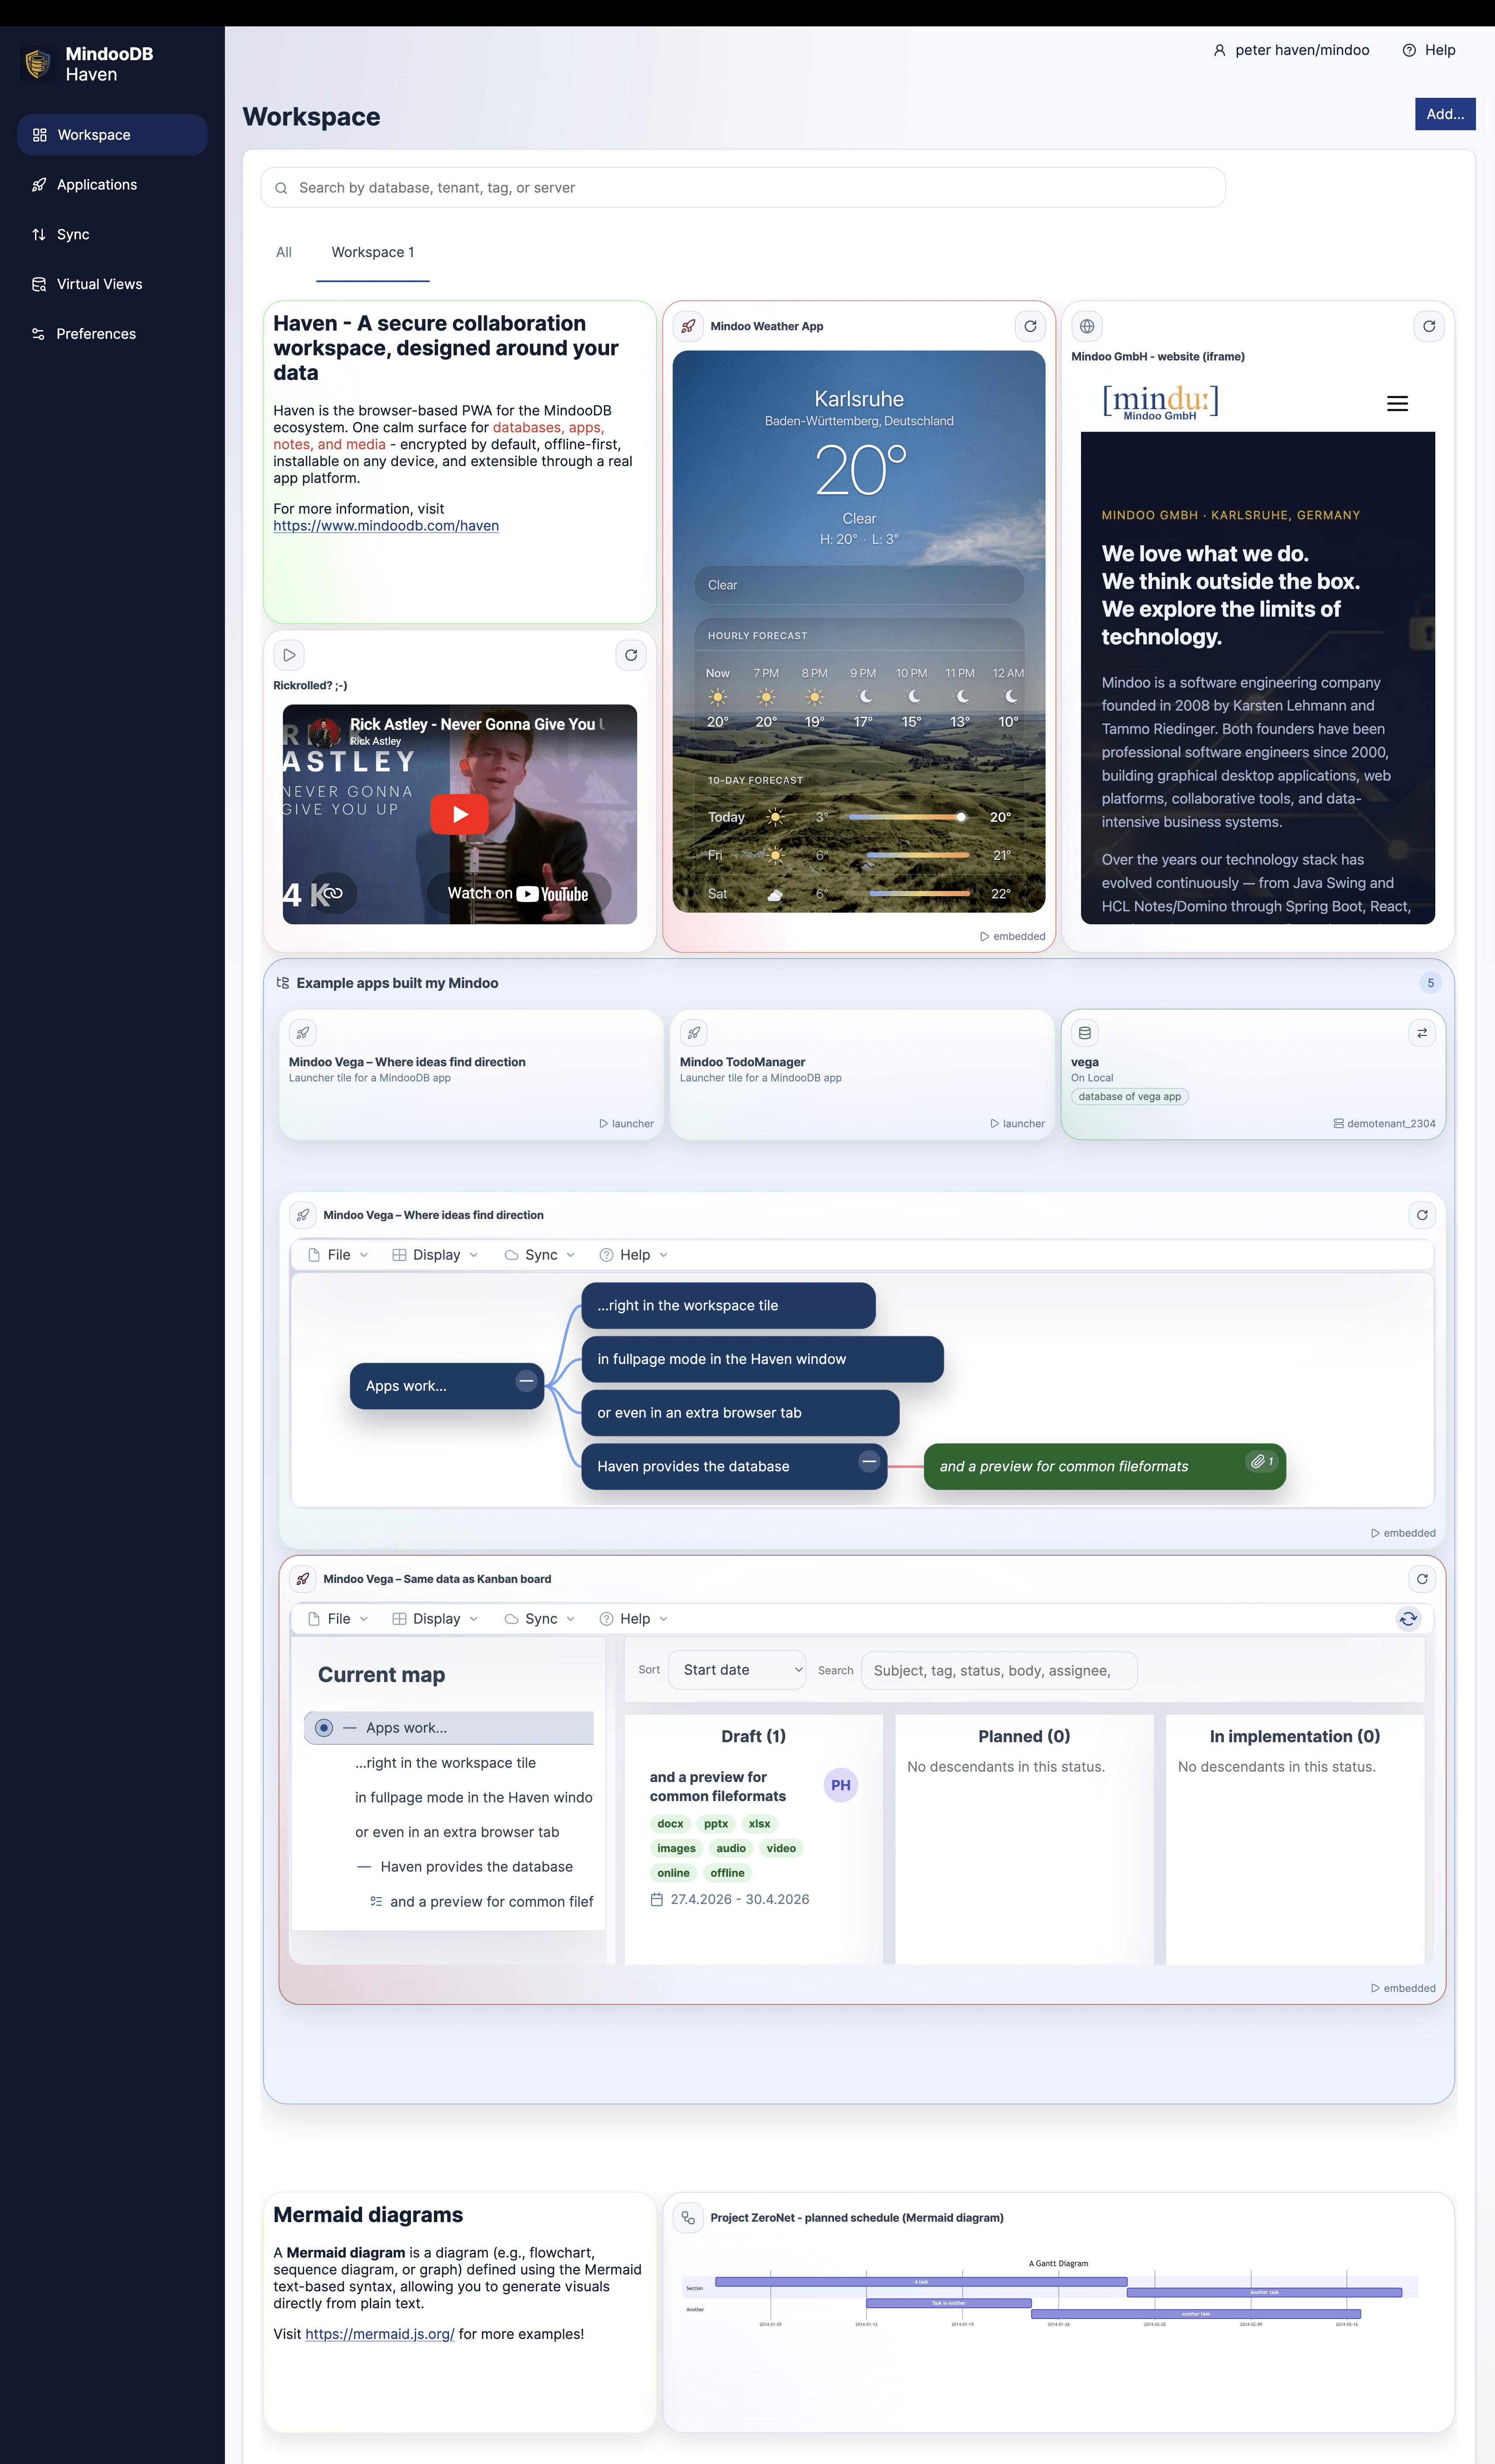Reload the Vega Kanban board tile
Viewport: 1495px width, 2464px height.
coord(1422,1579)
